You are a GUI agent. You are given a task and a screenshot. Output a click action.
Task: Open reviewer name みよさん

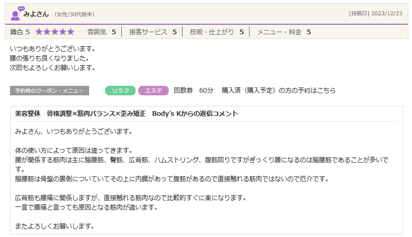(x=36, y=14)
